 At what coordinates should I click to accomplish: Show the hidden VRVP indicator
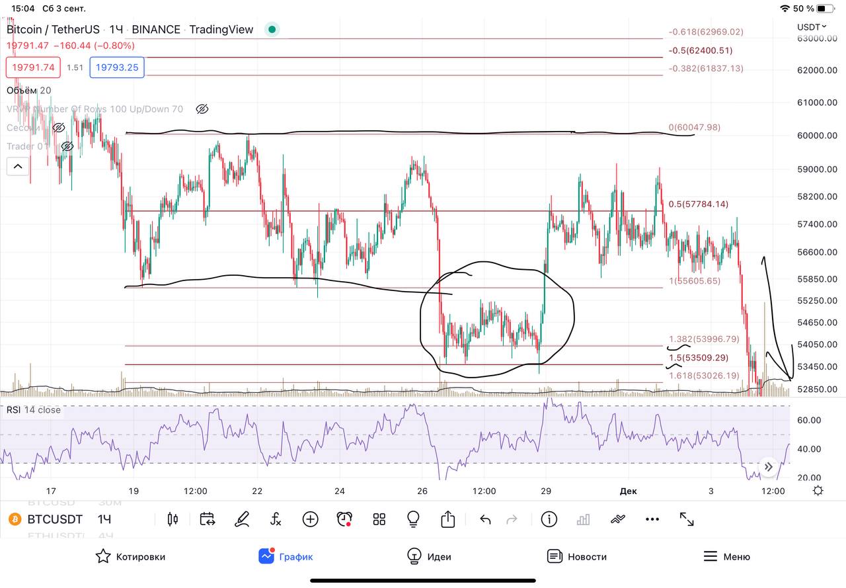point(202,108)
